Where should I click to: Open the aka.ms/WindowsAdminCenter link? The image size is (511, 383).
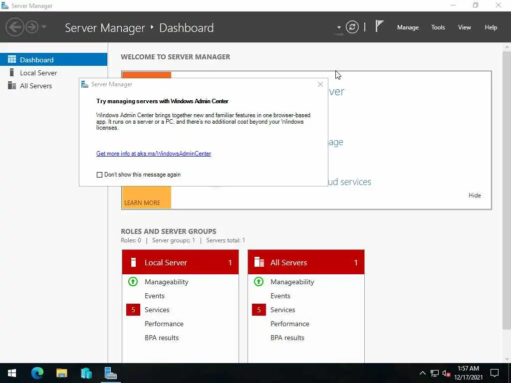(154, 154)
